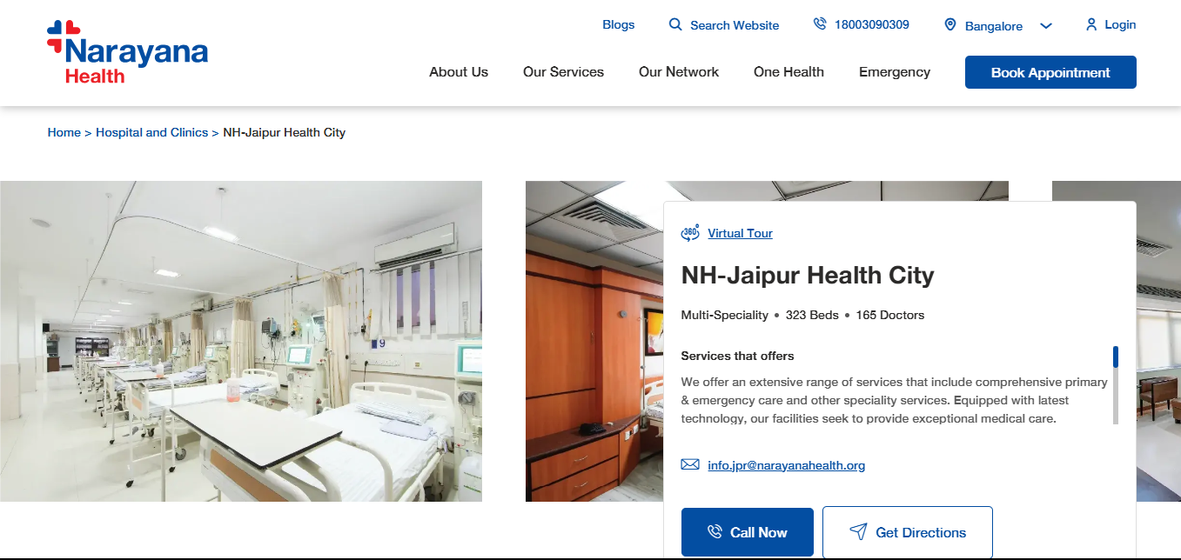Click the phone icon beside 18003090309

coord(820,24)
